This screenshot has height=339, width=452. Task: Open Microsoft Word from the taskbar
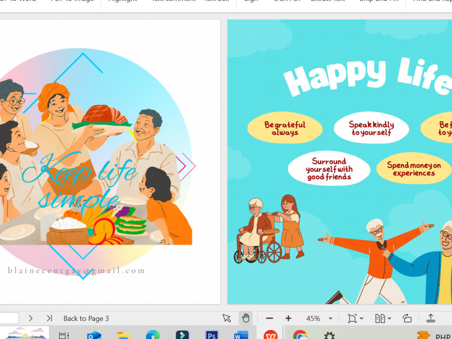pos(241,335)
